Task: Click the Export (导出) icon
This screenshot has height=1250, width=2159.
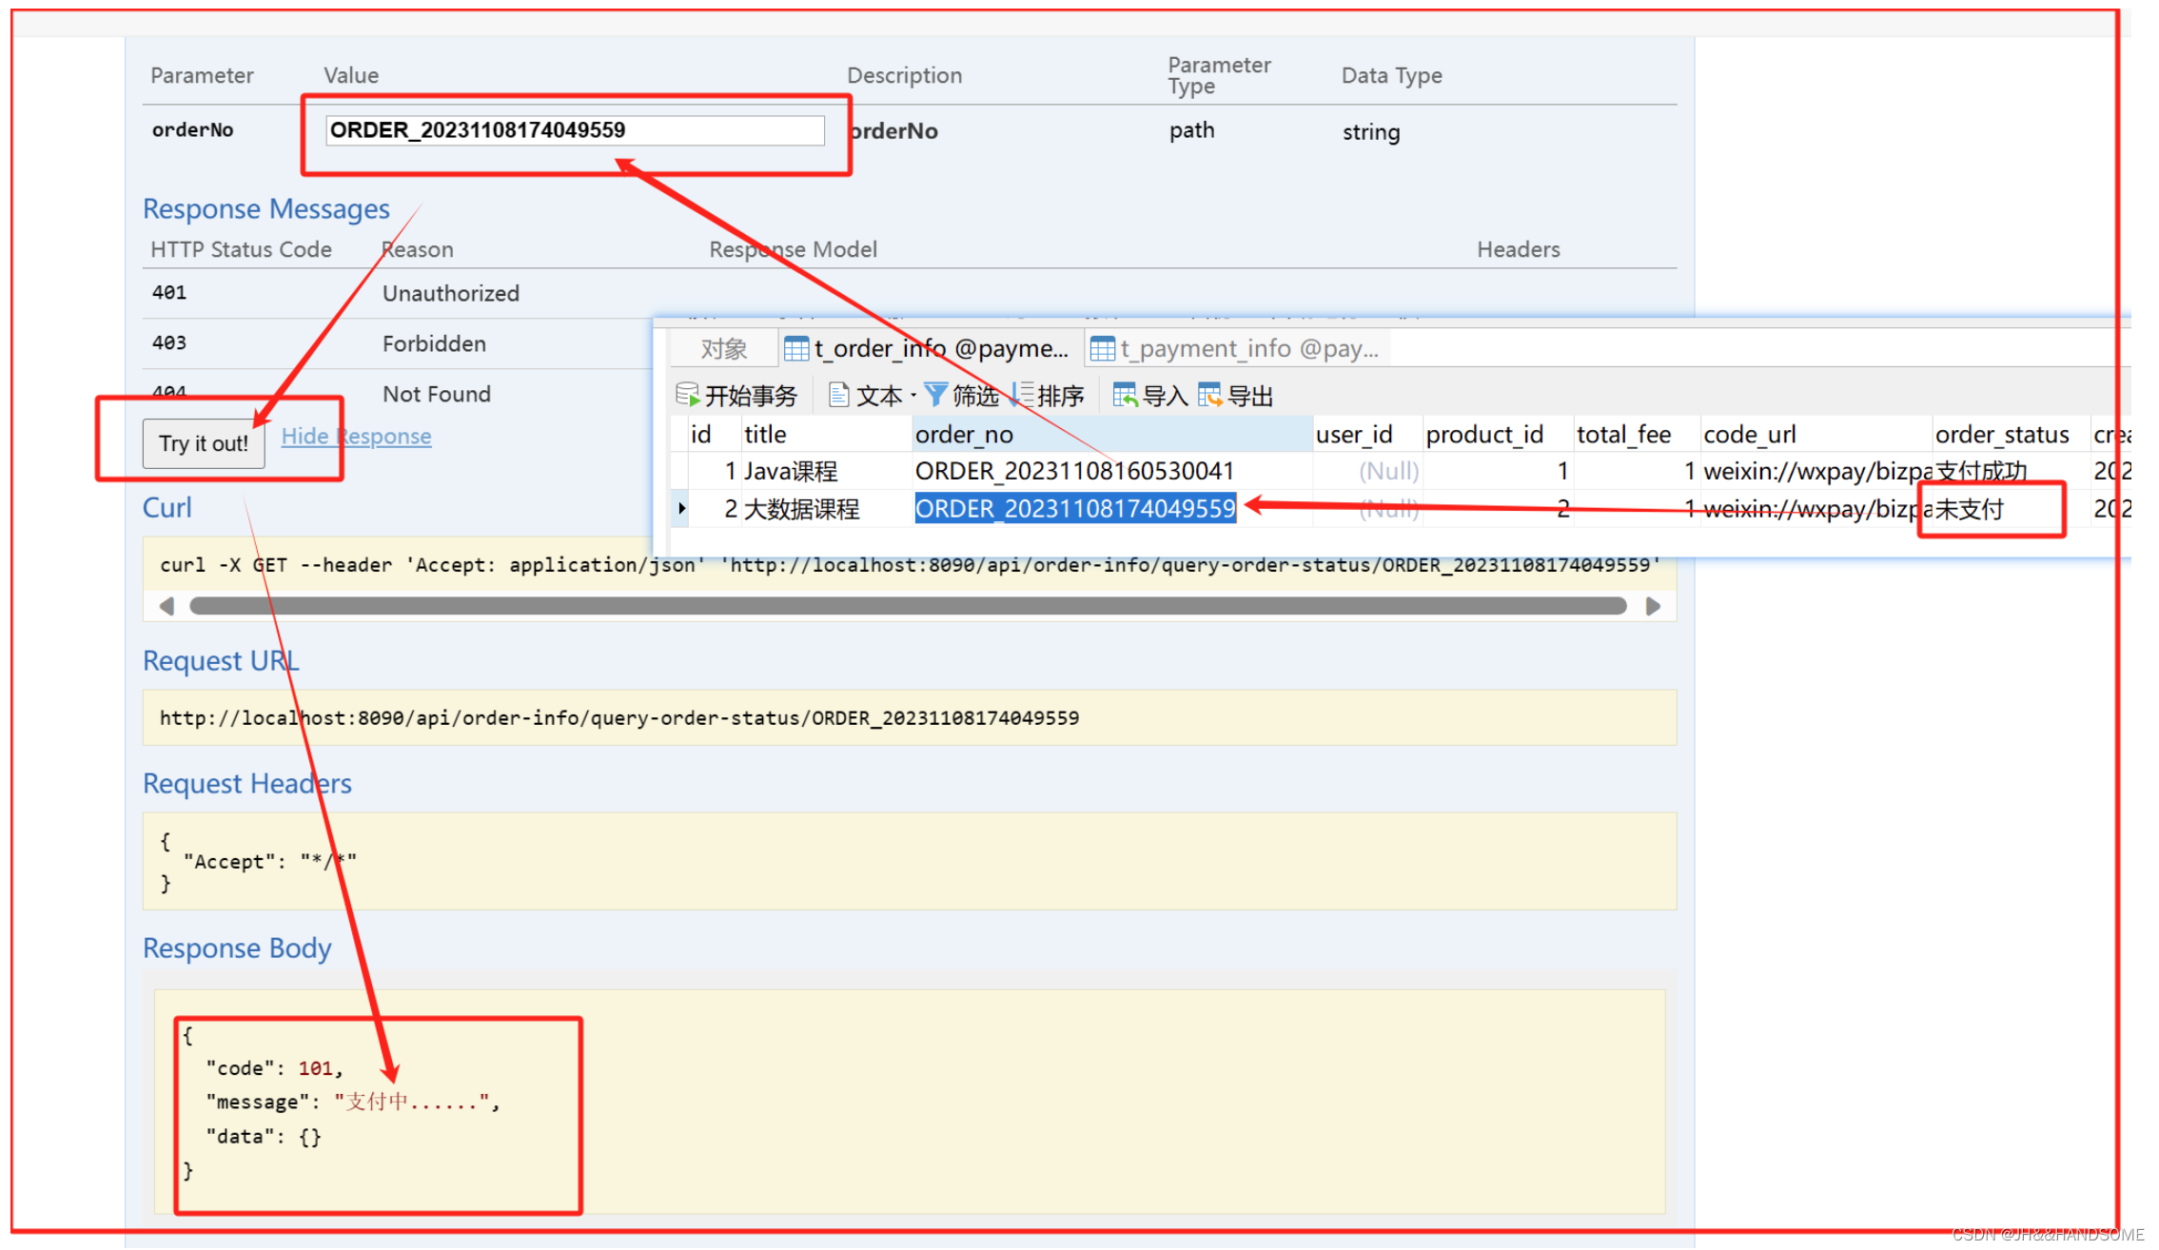Action: [x=1210, y=394]
